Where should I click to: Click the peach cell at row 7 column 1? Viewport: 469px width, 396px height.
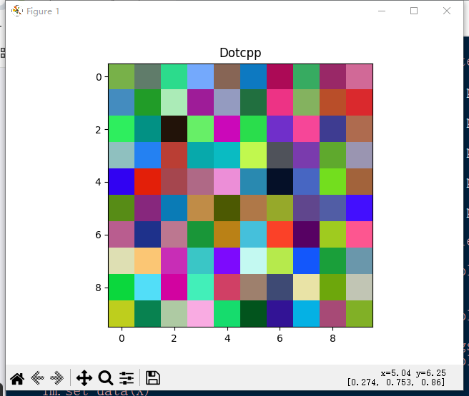point(148,260)
